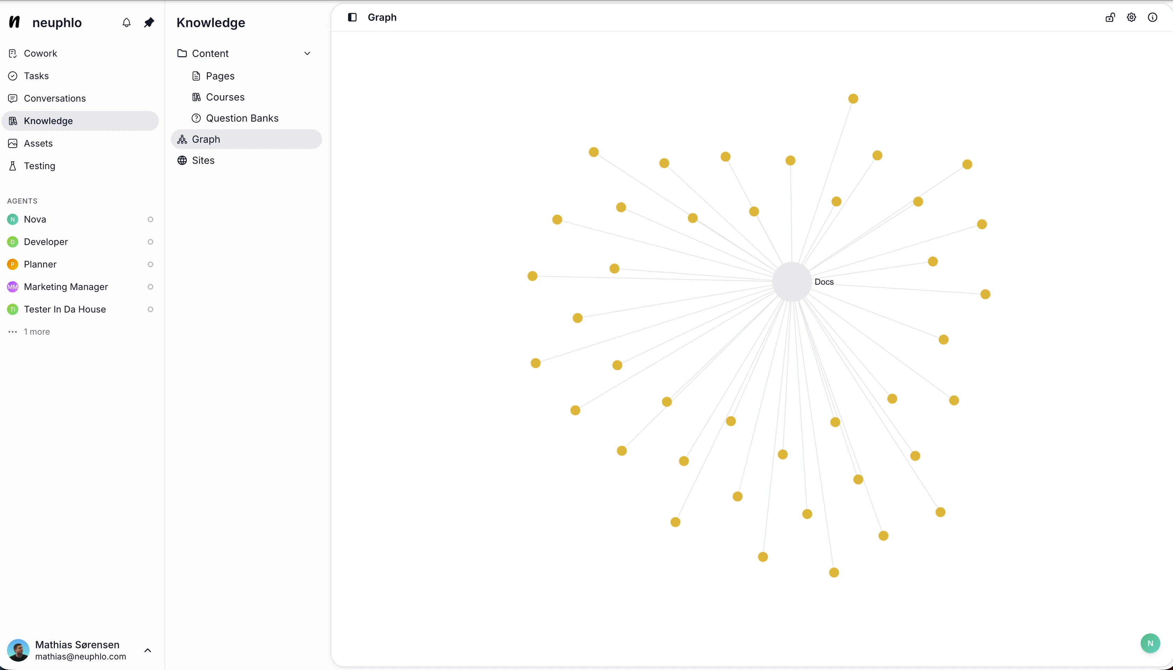
Task: Open the Planner agent
Action: click(80, 265)
